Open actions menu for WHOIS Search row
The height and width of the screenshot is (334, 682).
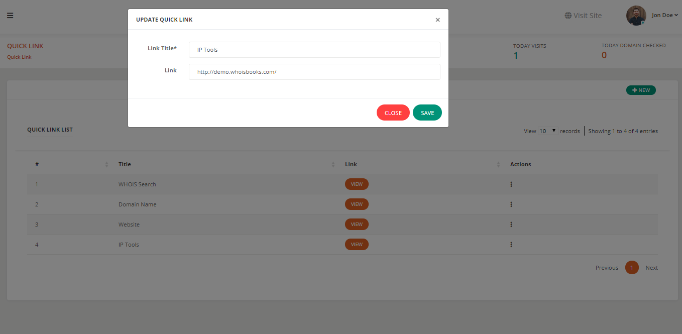pos(511,184)
